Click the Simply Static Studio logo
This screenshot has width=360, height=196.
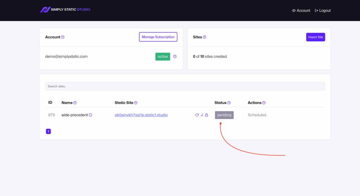(x=65, y=10)
